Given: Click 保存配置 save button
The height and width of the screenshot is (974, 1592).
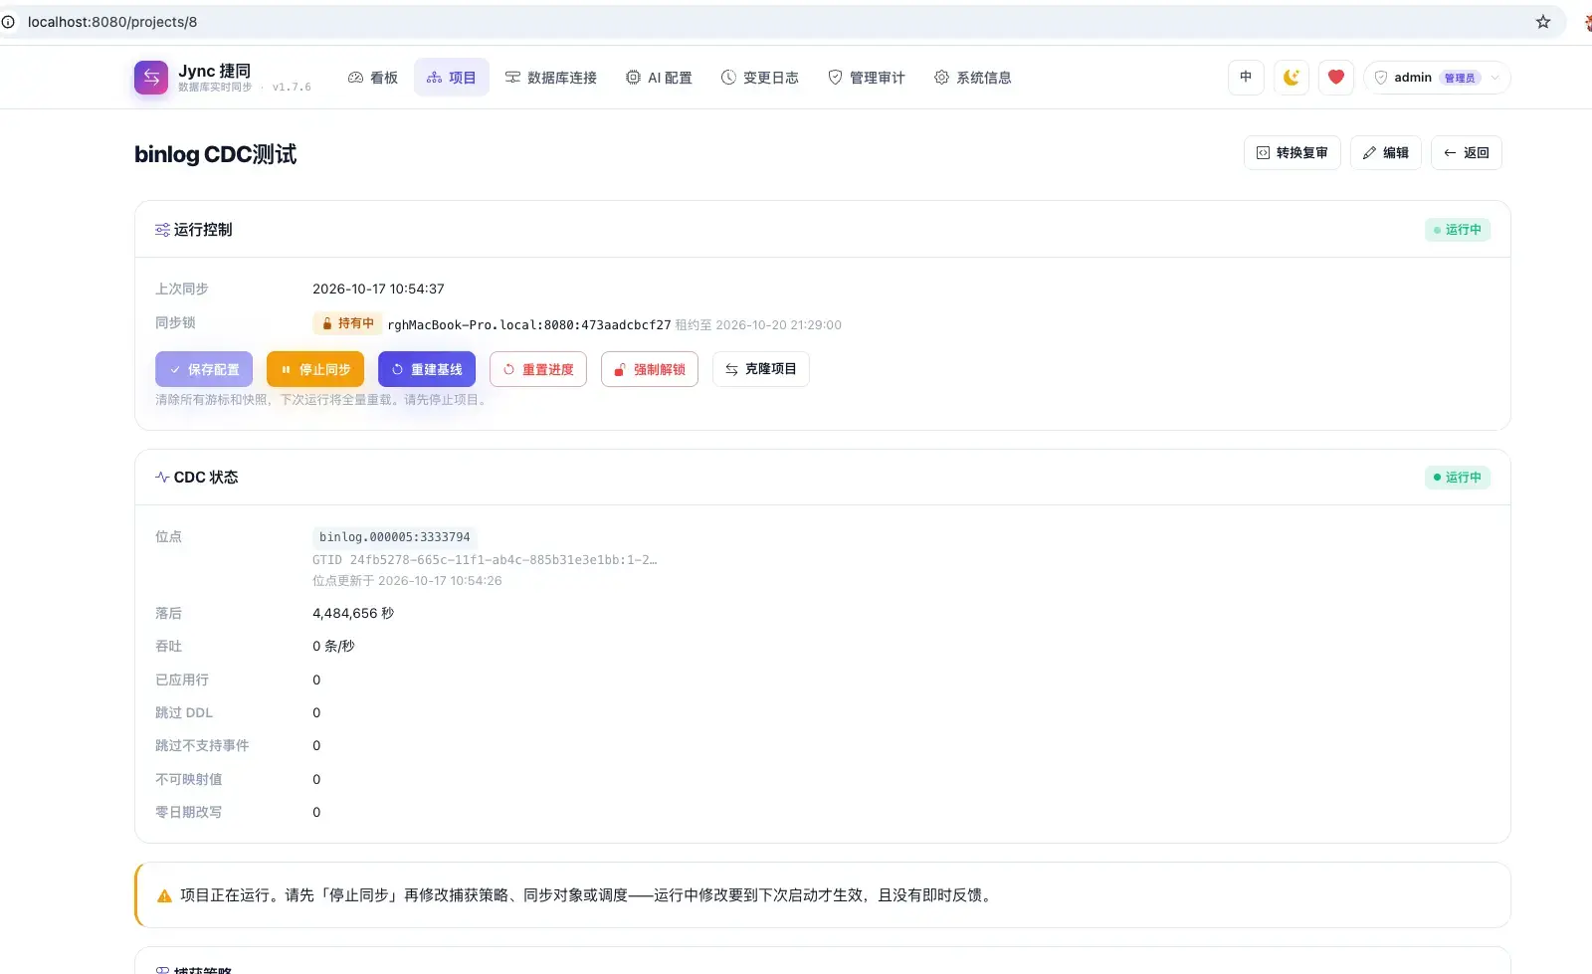Looking at the screenshot, I should 204,369.
